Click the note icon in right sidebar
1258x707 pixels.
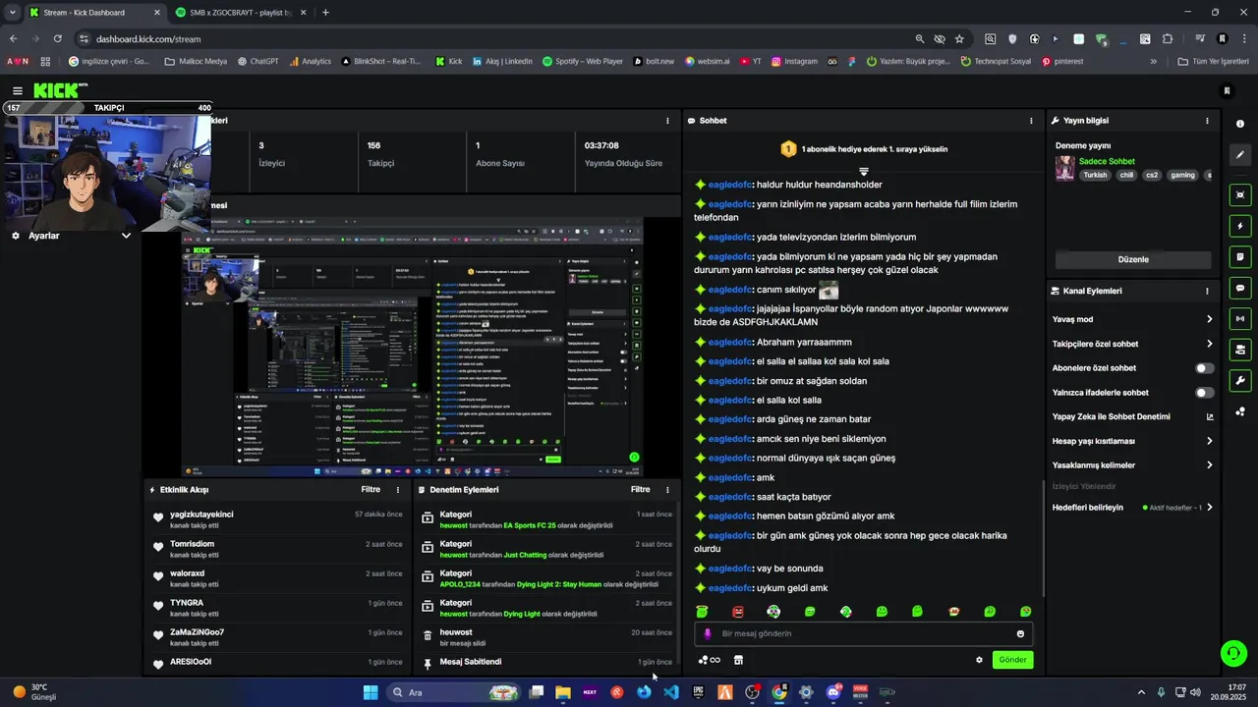tap(1240, 257)
